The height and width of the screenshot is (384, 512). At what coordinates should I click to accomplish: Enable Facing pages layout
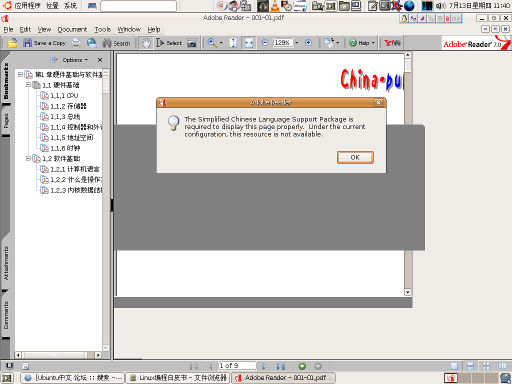pyautogui.click(x=502, y=366)
